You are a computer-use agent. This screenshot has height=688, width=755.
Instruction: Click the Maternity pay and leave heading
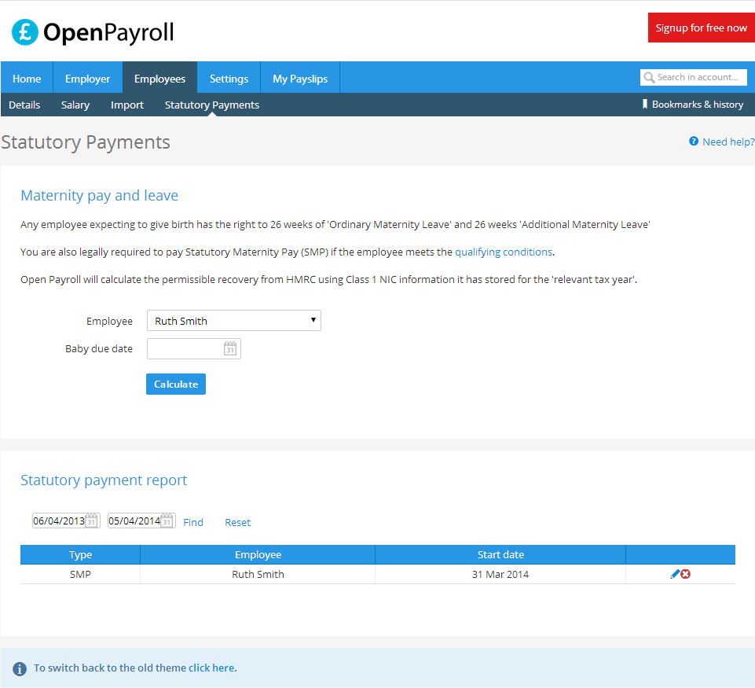click(99, 196)
